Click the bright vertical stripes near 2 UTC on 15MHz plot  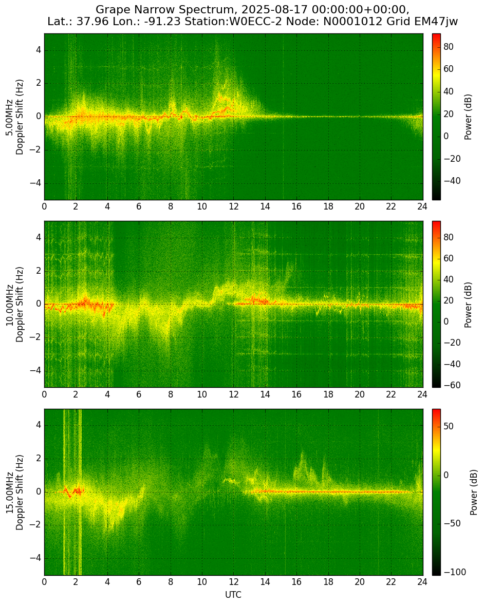point(72,492)
